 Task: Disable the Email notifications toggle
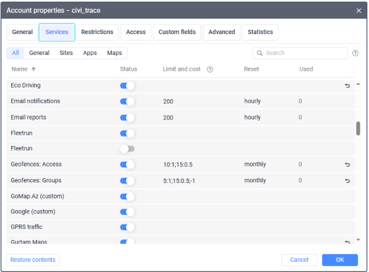pos(127,101)
